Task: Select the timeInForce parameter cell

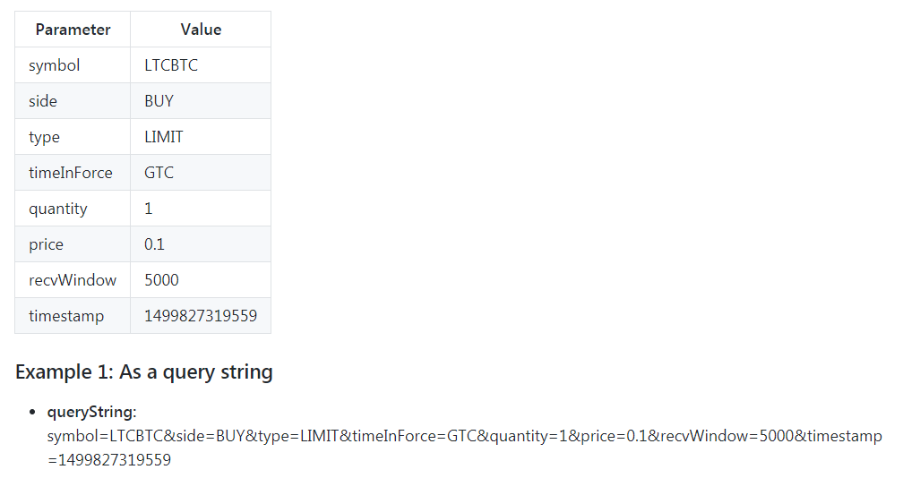Action: 73,173
